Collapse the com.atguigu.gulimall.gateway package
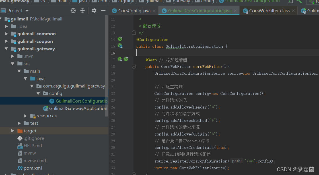Screen dimensions: 319x175 (x=32, y=86)
